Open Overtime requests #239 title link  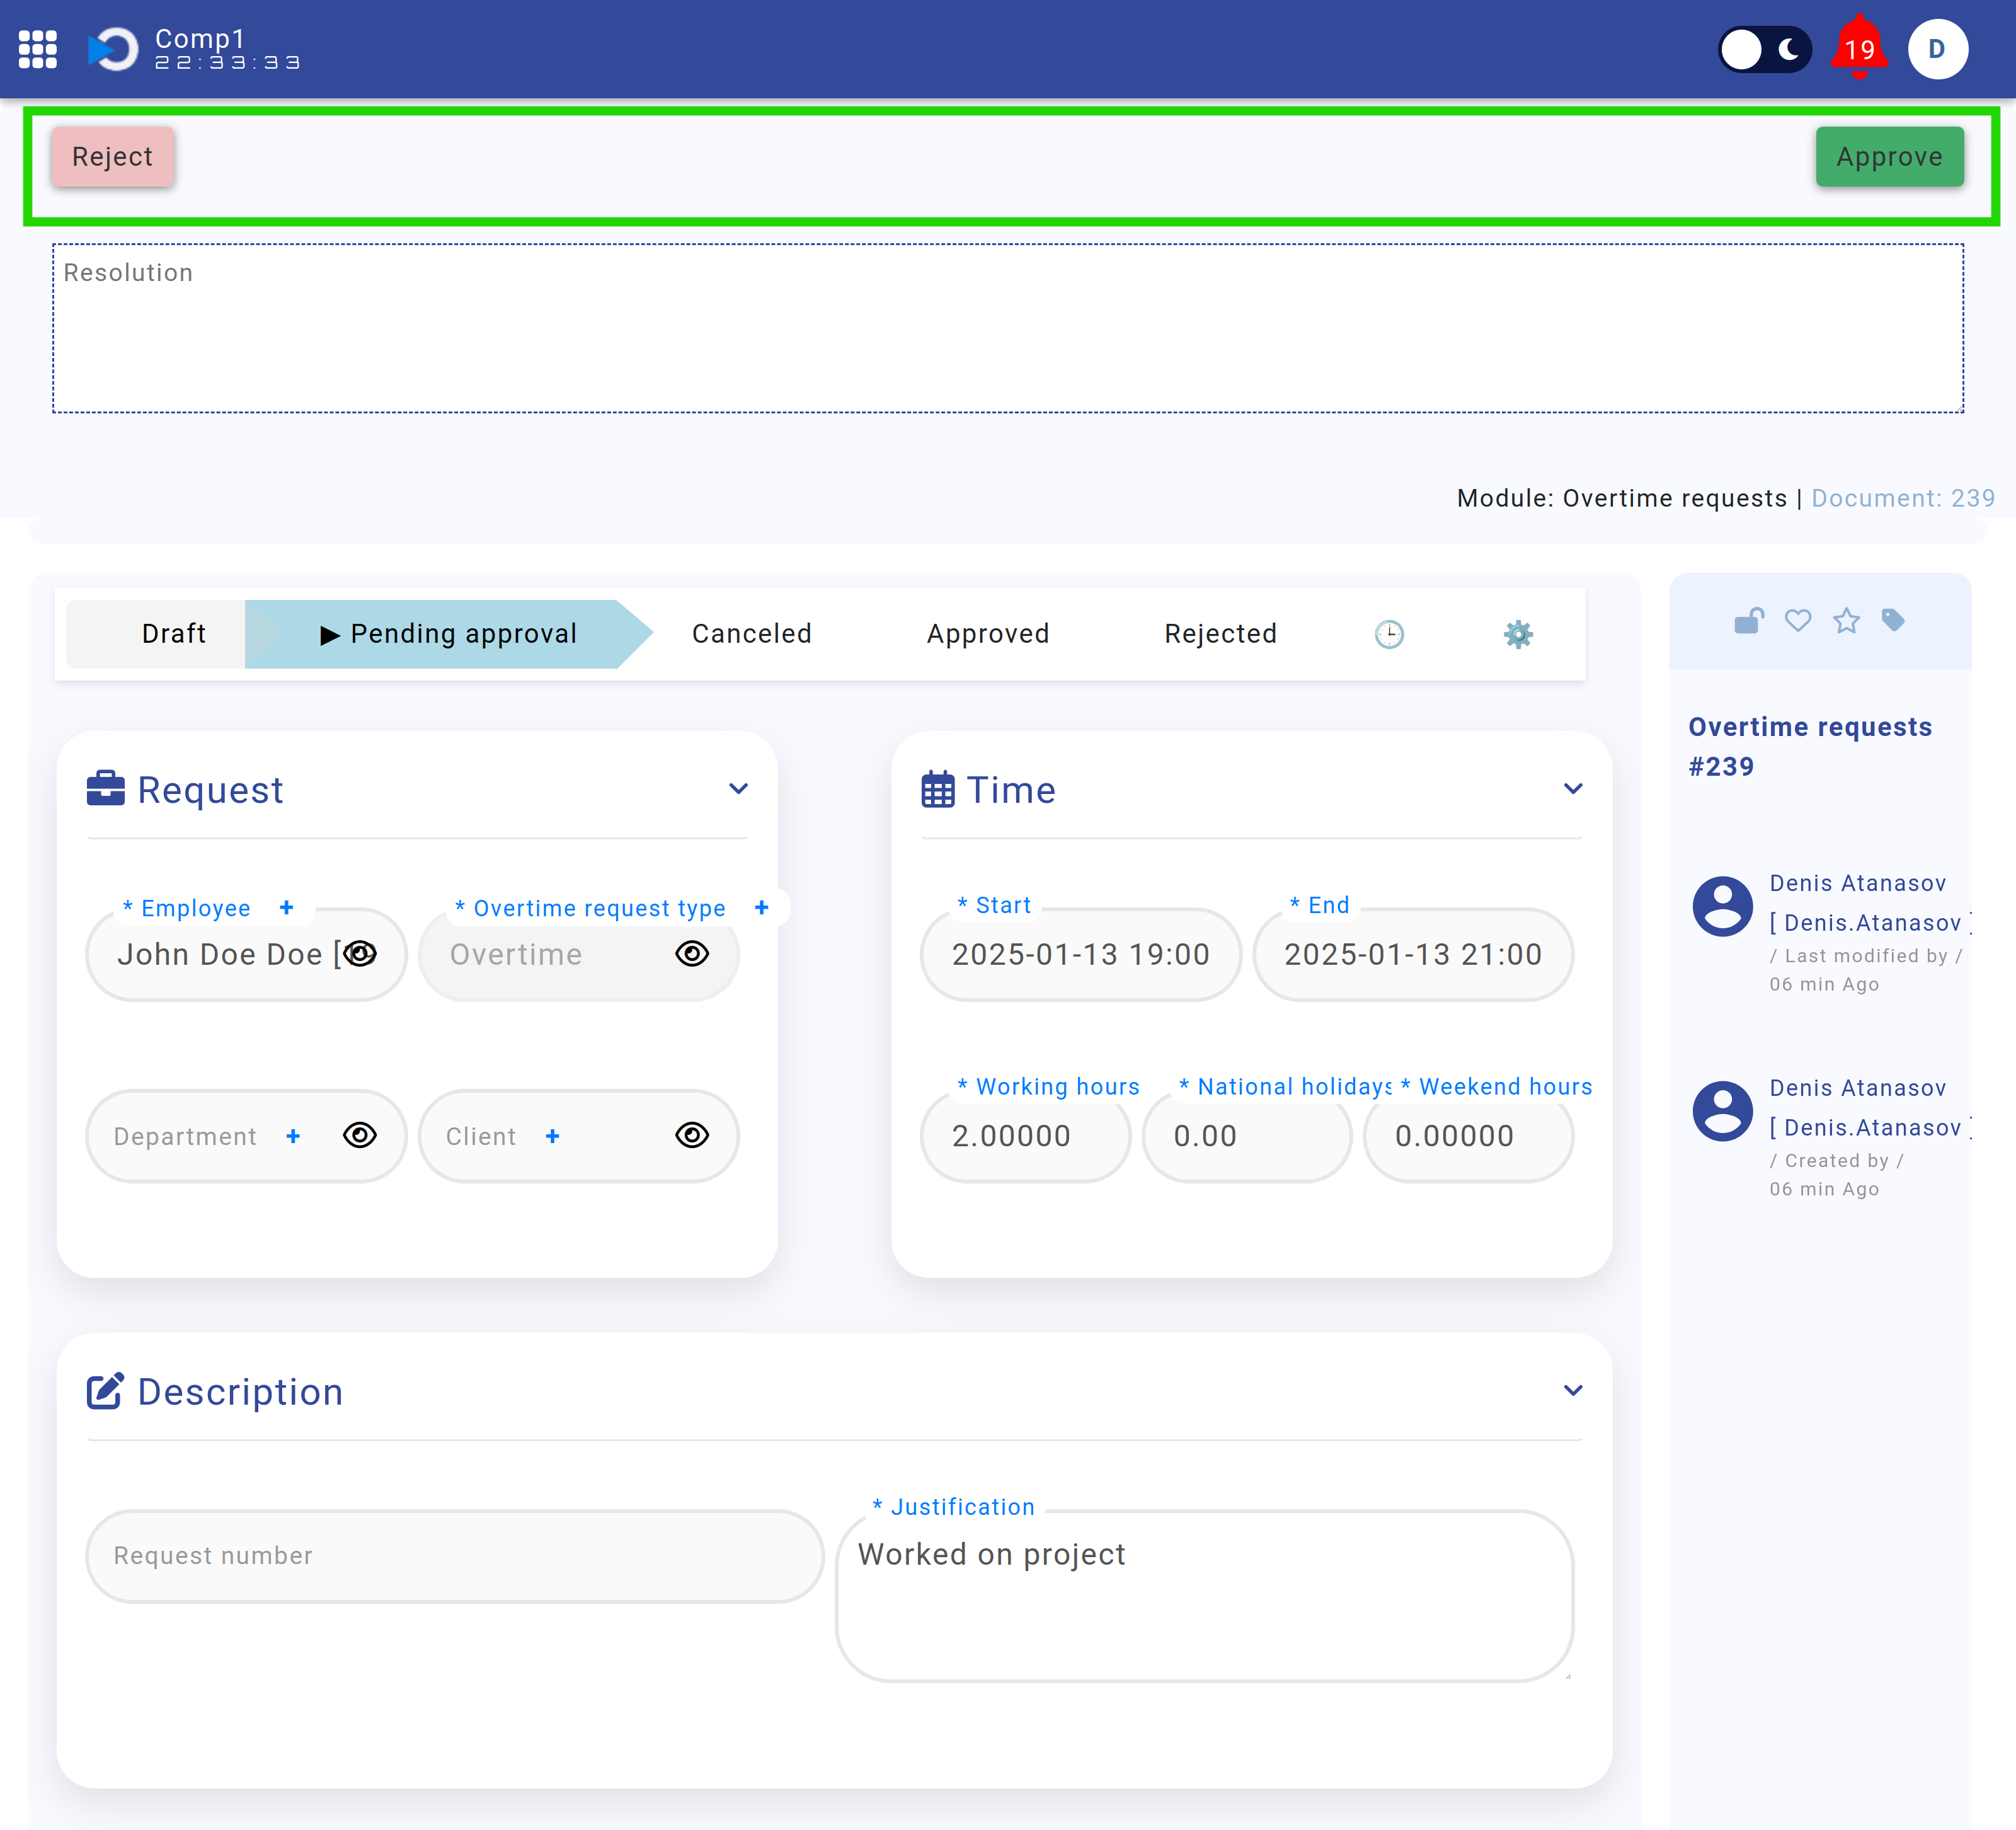[x=1810, y=746]
